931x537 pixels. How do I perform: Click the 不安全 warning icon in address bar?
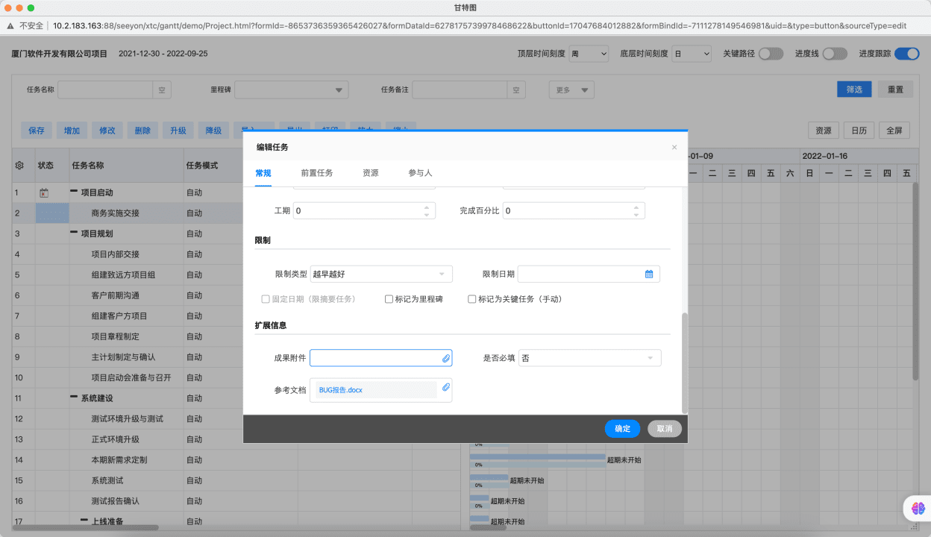(x=10, y=25)
